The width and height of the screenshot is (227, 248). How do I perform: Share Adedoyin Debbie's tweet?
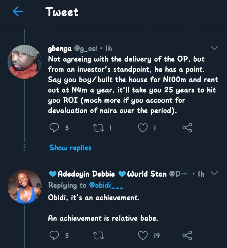click(187, 235)
